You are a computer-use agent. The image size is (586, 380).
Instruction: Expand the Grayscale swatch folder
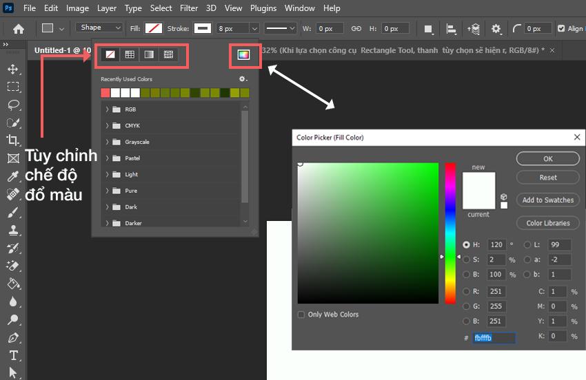108,142
